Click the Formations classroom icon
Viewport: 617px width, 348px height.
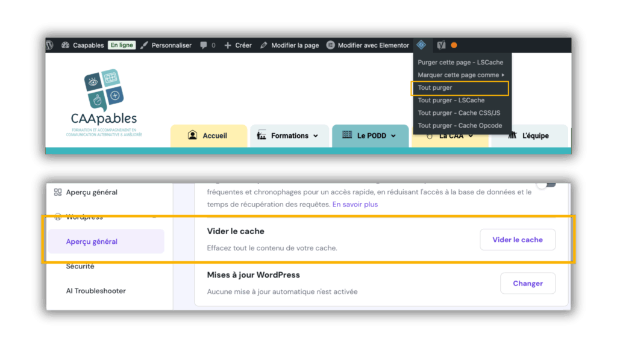tap(262, 135)
